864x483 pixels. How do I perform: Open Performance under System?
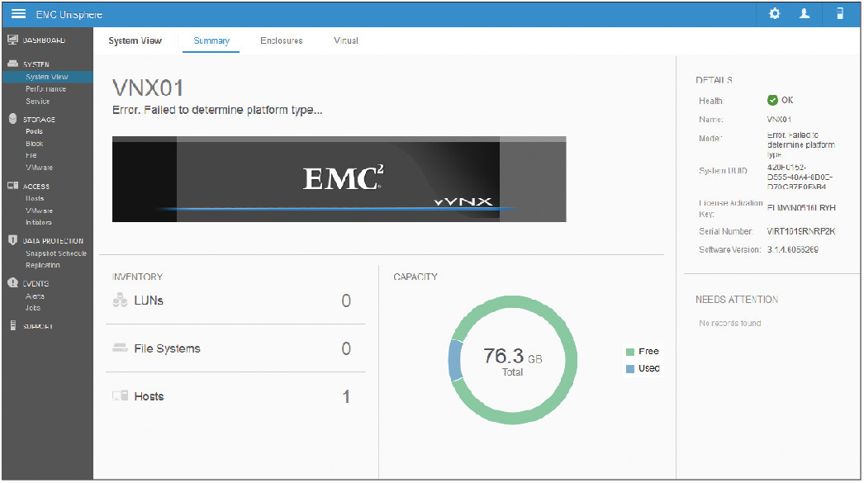point(45,89)
